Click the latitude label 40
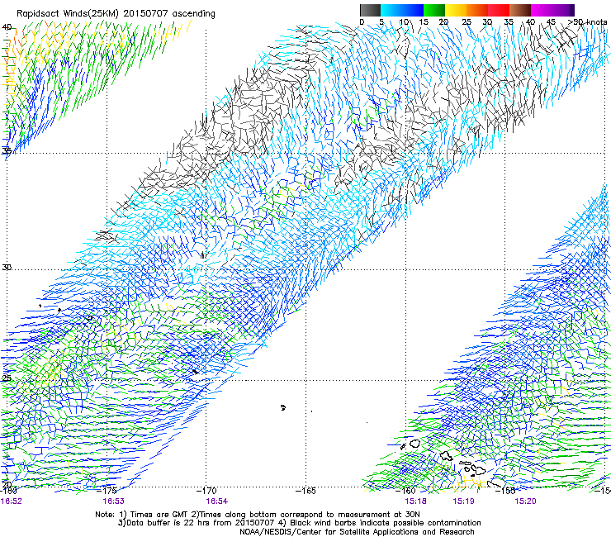The width and height of the screenshot is (611, 537). [x=7, y=27]
